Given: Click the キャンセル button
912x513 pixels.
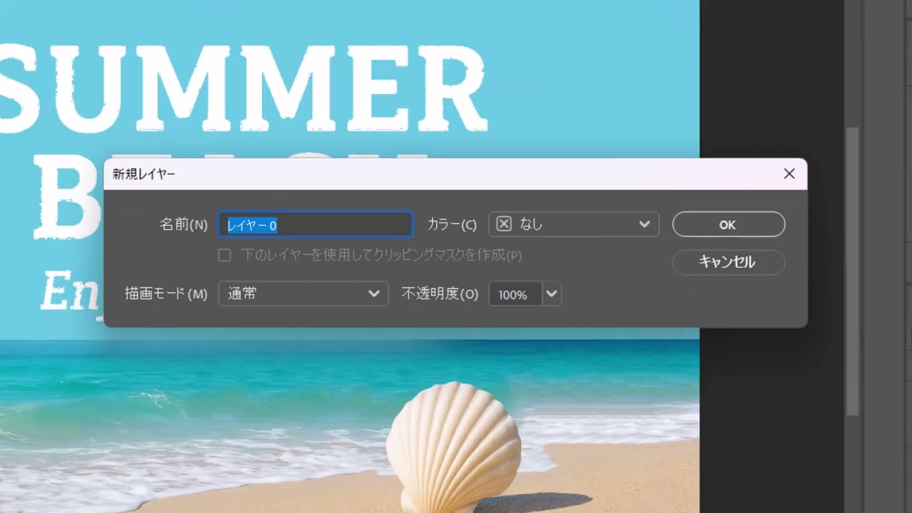Looking at the screenshot, I should click(x=728, y=262).
